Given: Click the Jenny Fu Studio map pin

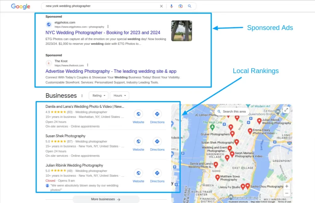Looking at the screenshot, I should click(243, 186).
